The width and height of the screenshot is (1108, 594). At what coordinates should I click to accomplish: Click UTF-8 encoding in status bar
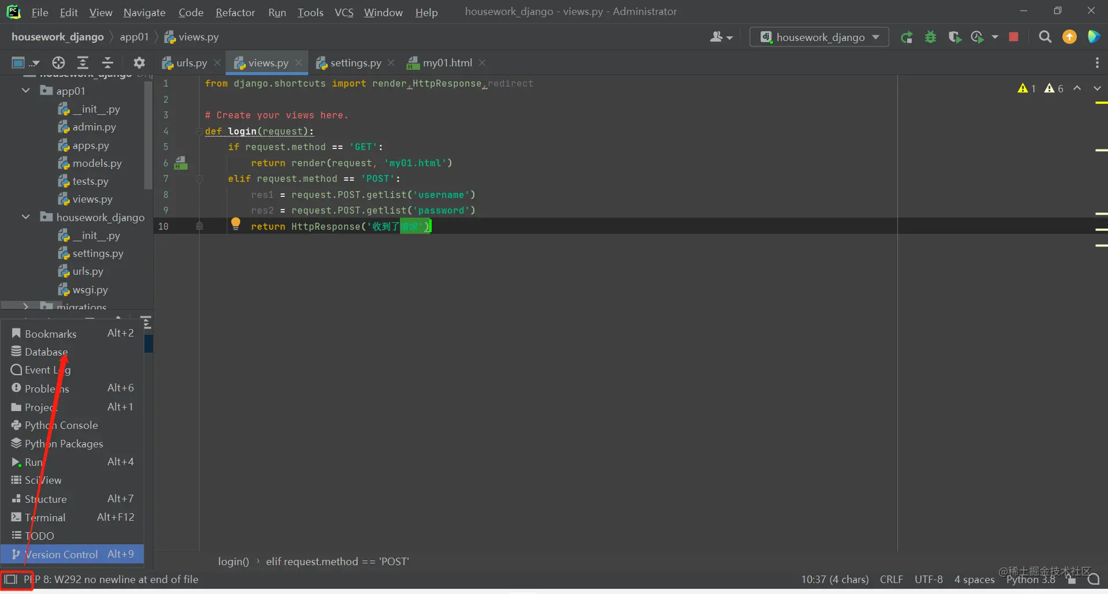click(x=929, y=579)
